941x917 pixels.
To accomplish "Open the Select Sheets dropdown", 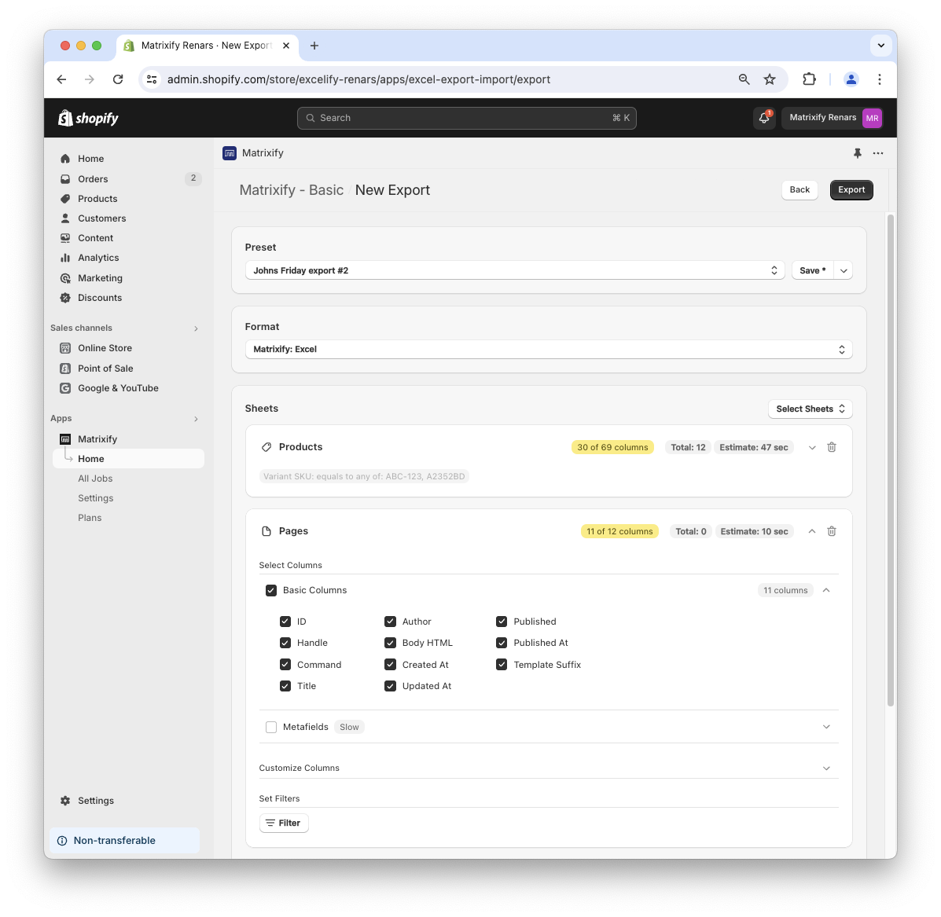I will (x=810, y=409).
